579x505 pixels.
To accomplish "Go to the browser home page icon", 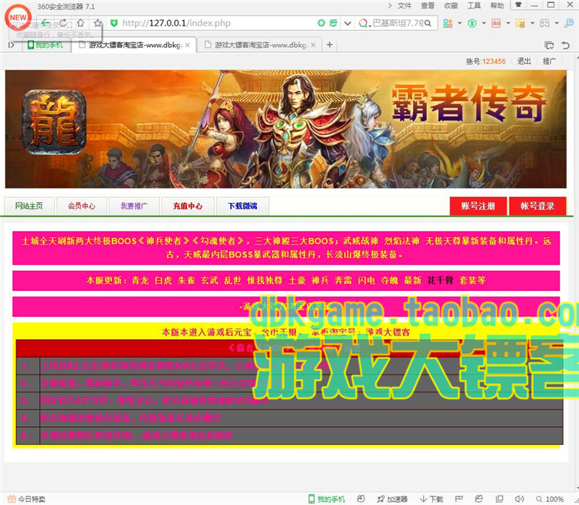I will click(x=80, y=23).
